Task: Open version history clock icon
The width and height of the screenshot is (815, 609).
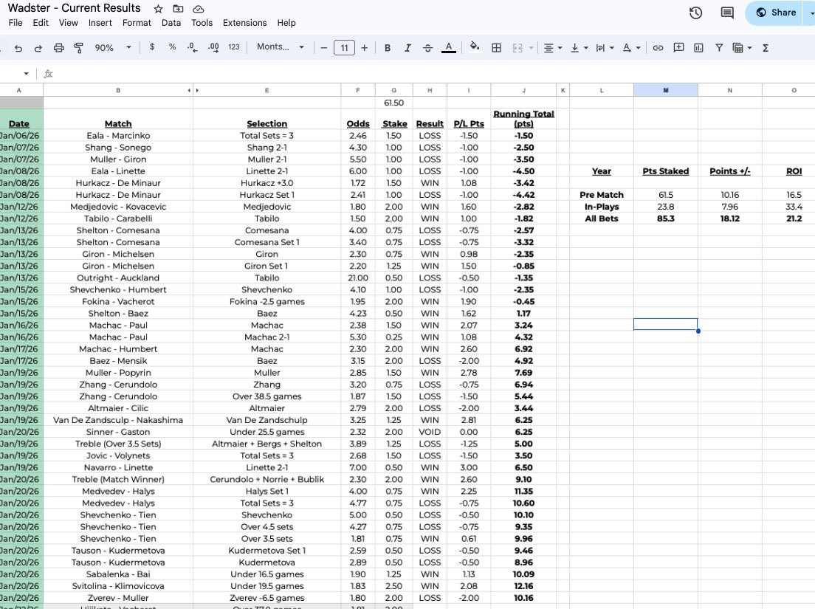Action: pos(695,13)
